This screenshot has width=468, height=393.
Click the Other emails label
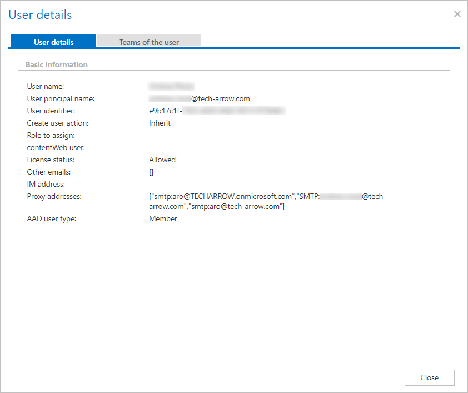[x=49, y=172]
